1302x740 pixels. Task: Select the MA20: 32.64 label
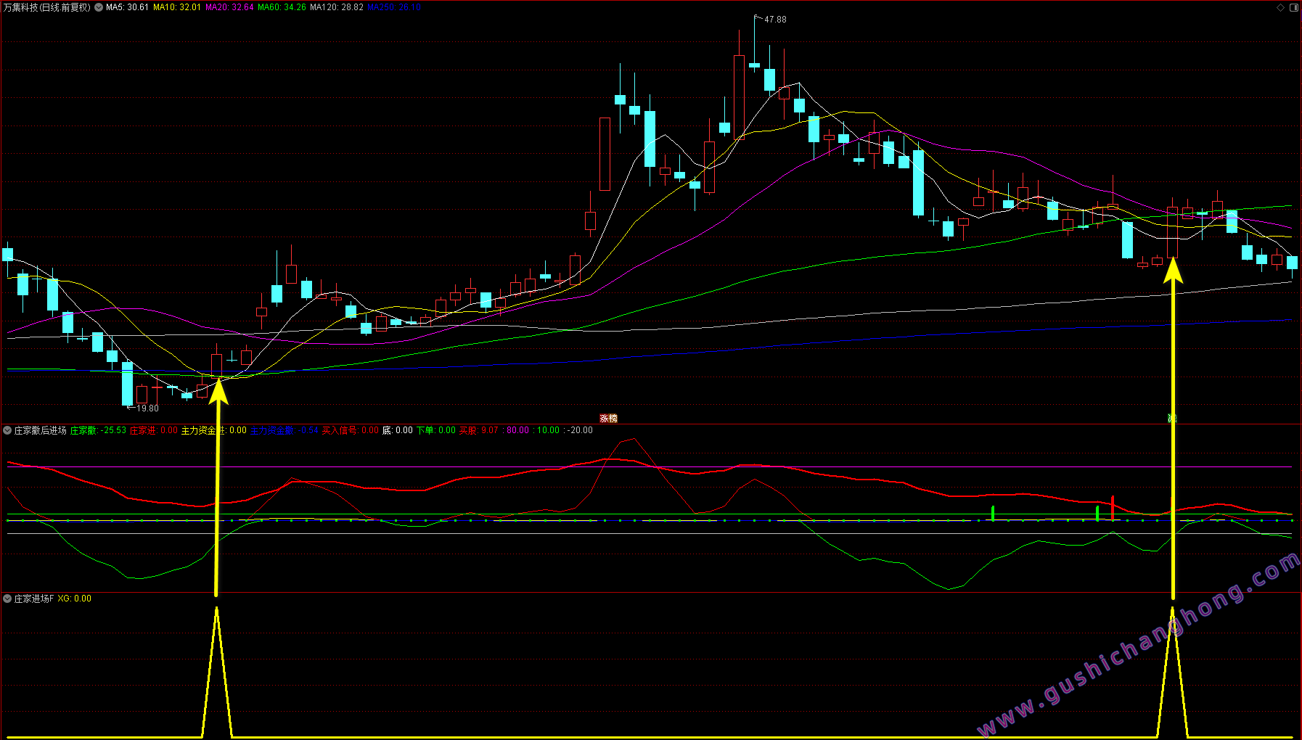pyautogui.click(x=229, y=7)
